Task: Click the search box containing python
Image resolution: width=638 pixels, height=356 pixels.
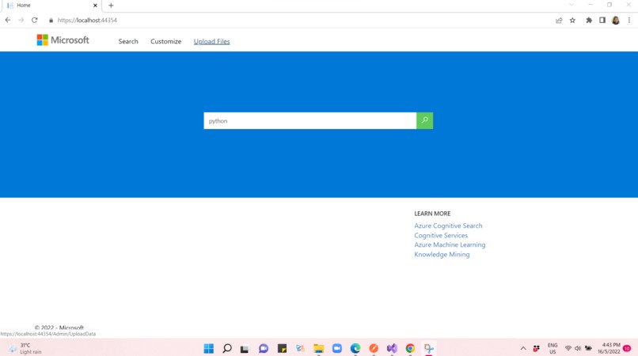Action: (310, 120)
